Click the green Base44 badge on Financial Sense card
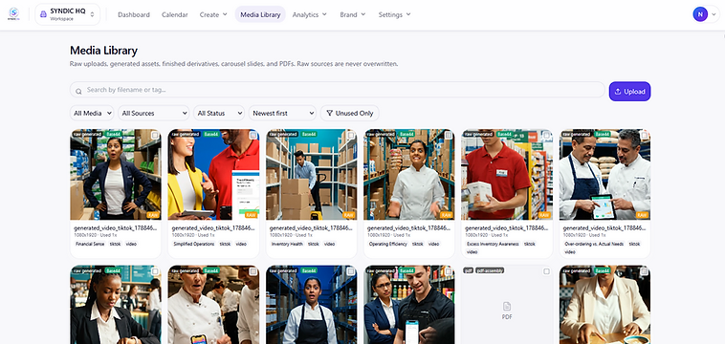This screenshot has width=725, height=344. click(x=113, y=134)
